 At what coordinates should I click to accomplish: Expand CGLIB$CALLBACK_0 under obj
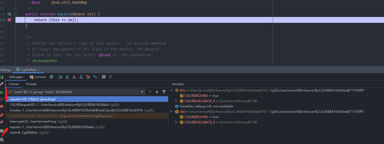point(176,122)
